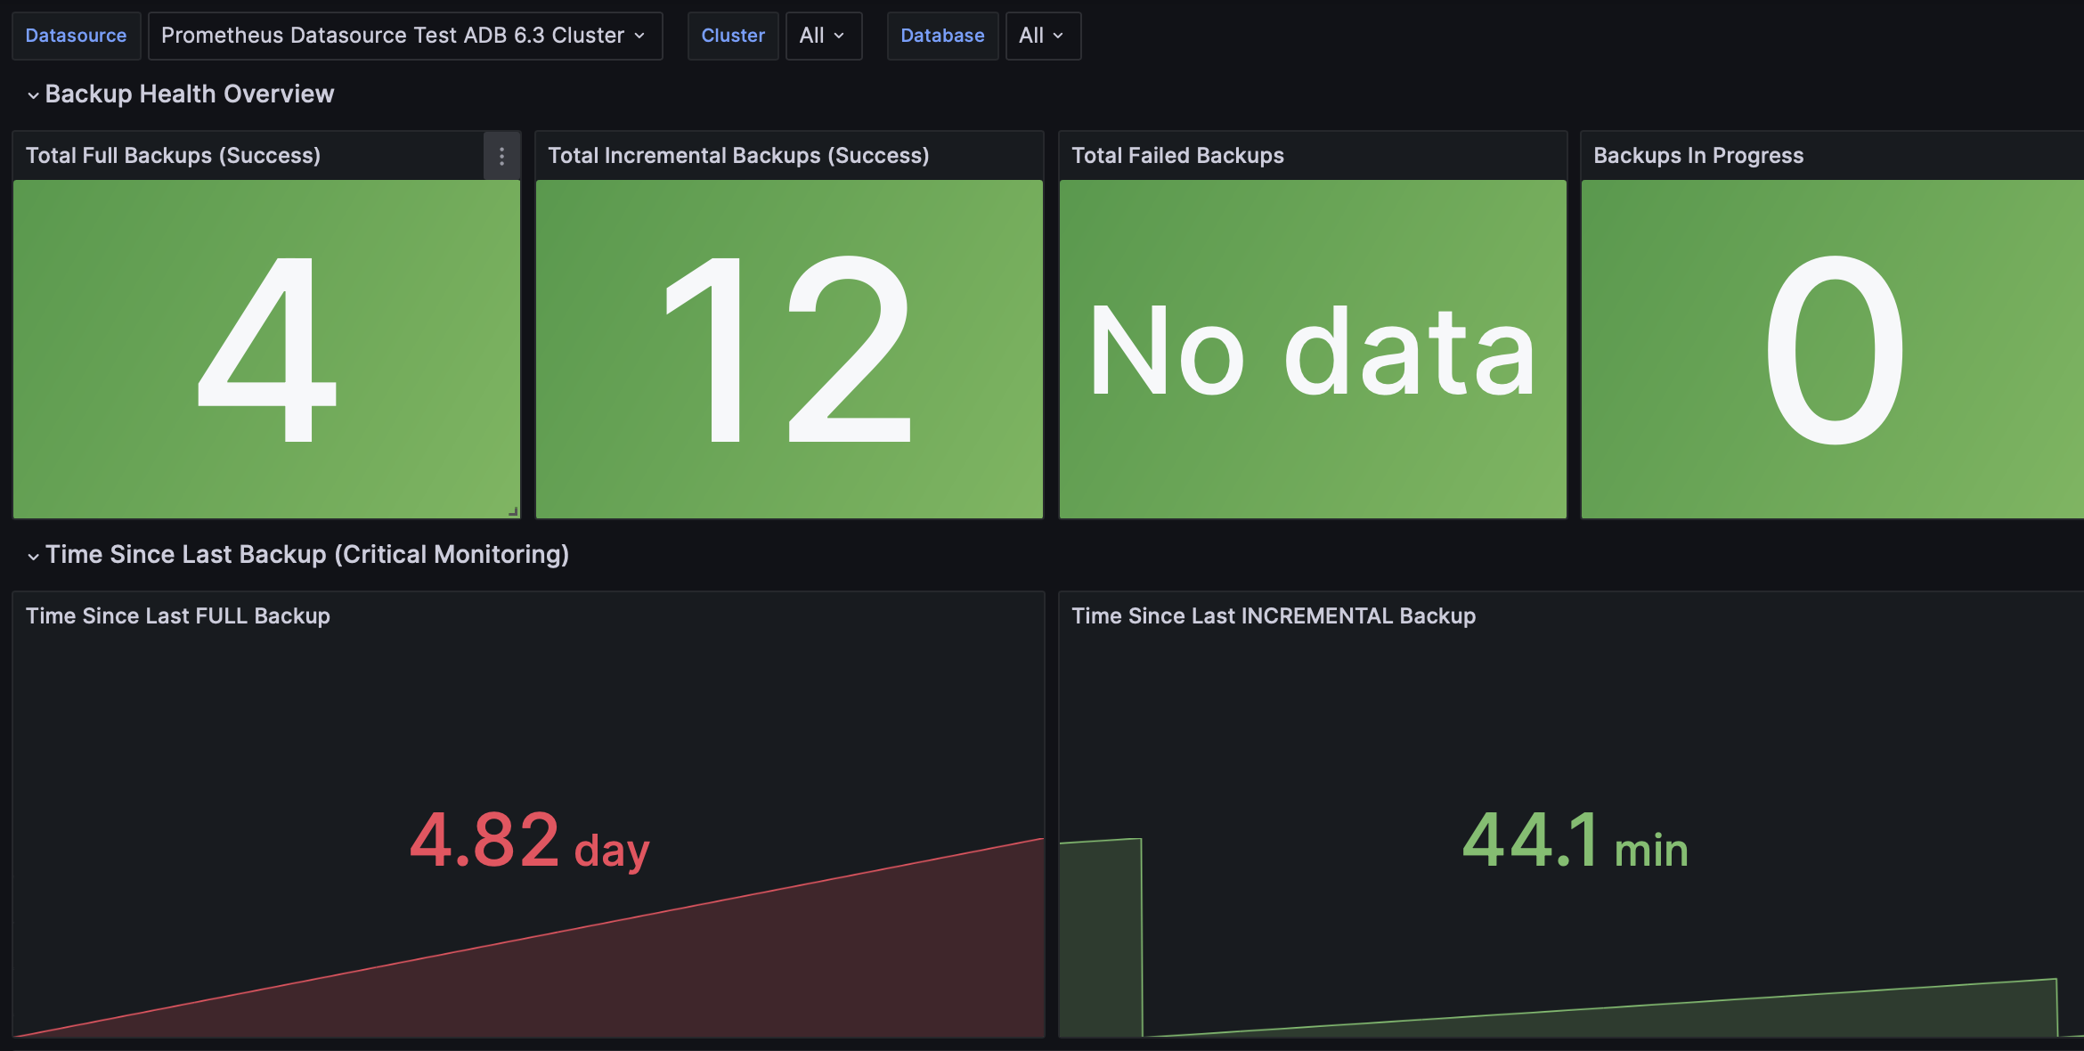Screen dimensions: 2084x1051
Task: Click the 4.82 day value
Action: (x=530, y=840)
